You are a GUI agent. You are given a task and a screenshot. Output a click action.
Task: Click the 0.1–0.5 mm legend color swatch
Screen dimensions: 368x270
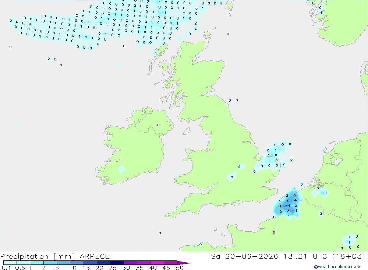tap(10, 263)
